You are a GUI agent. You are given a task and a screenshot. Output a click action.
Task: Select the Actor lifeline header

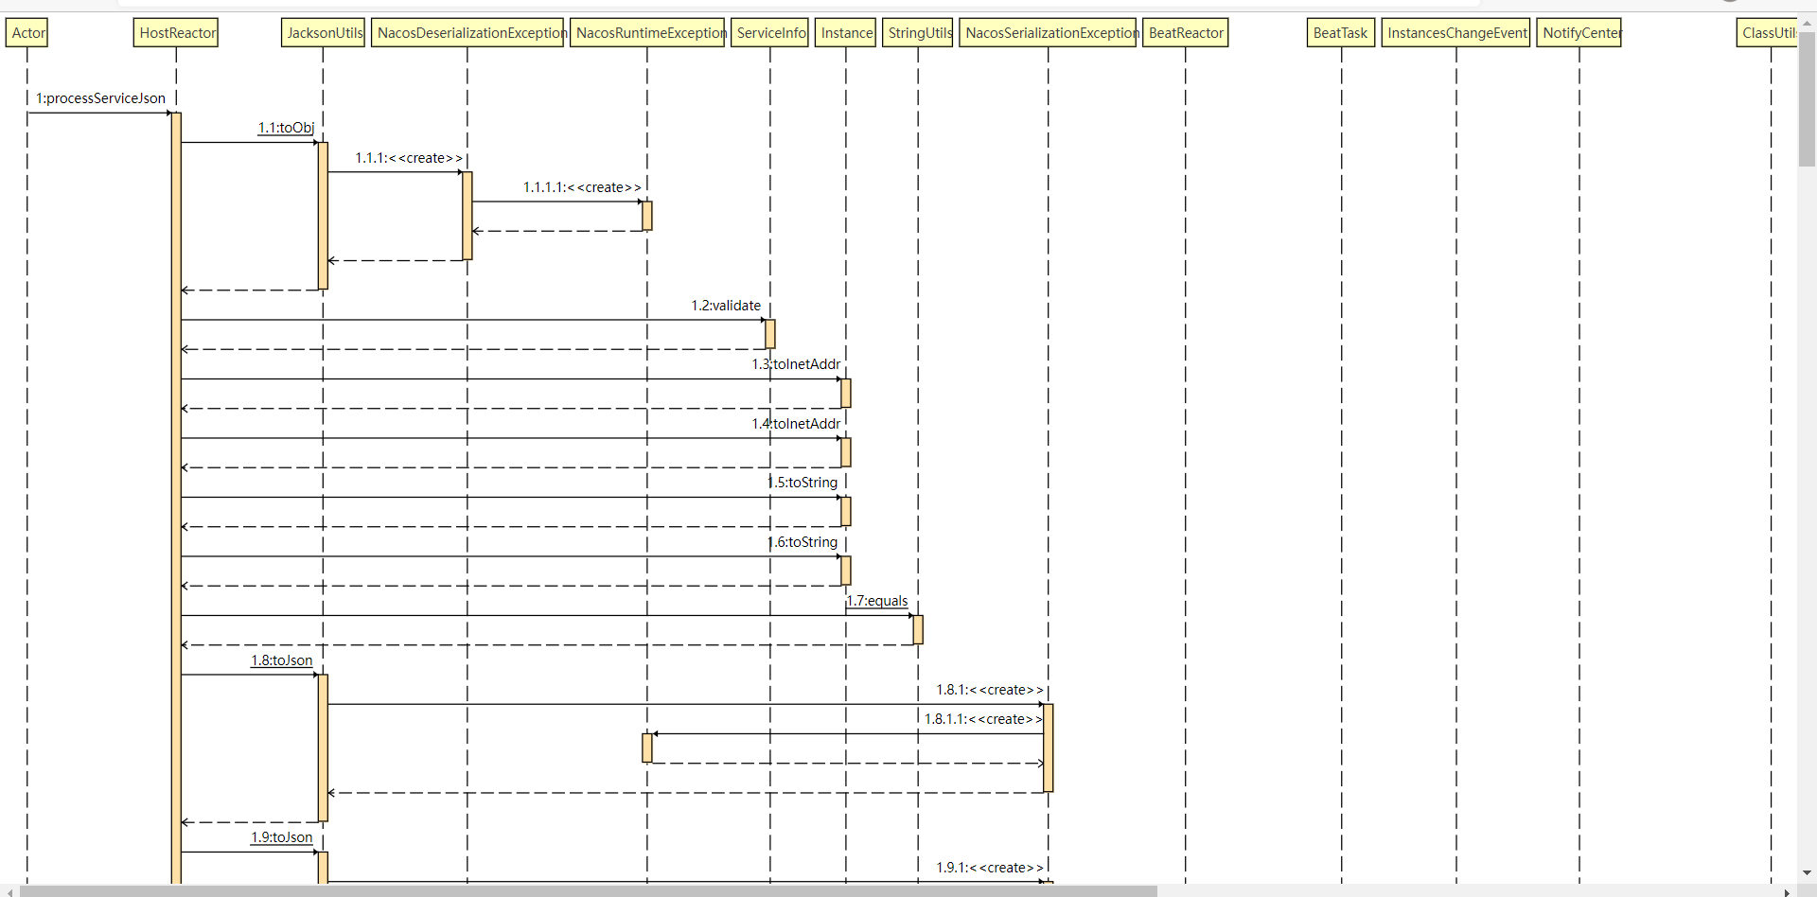click(x=26, y=32)
